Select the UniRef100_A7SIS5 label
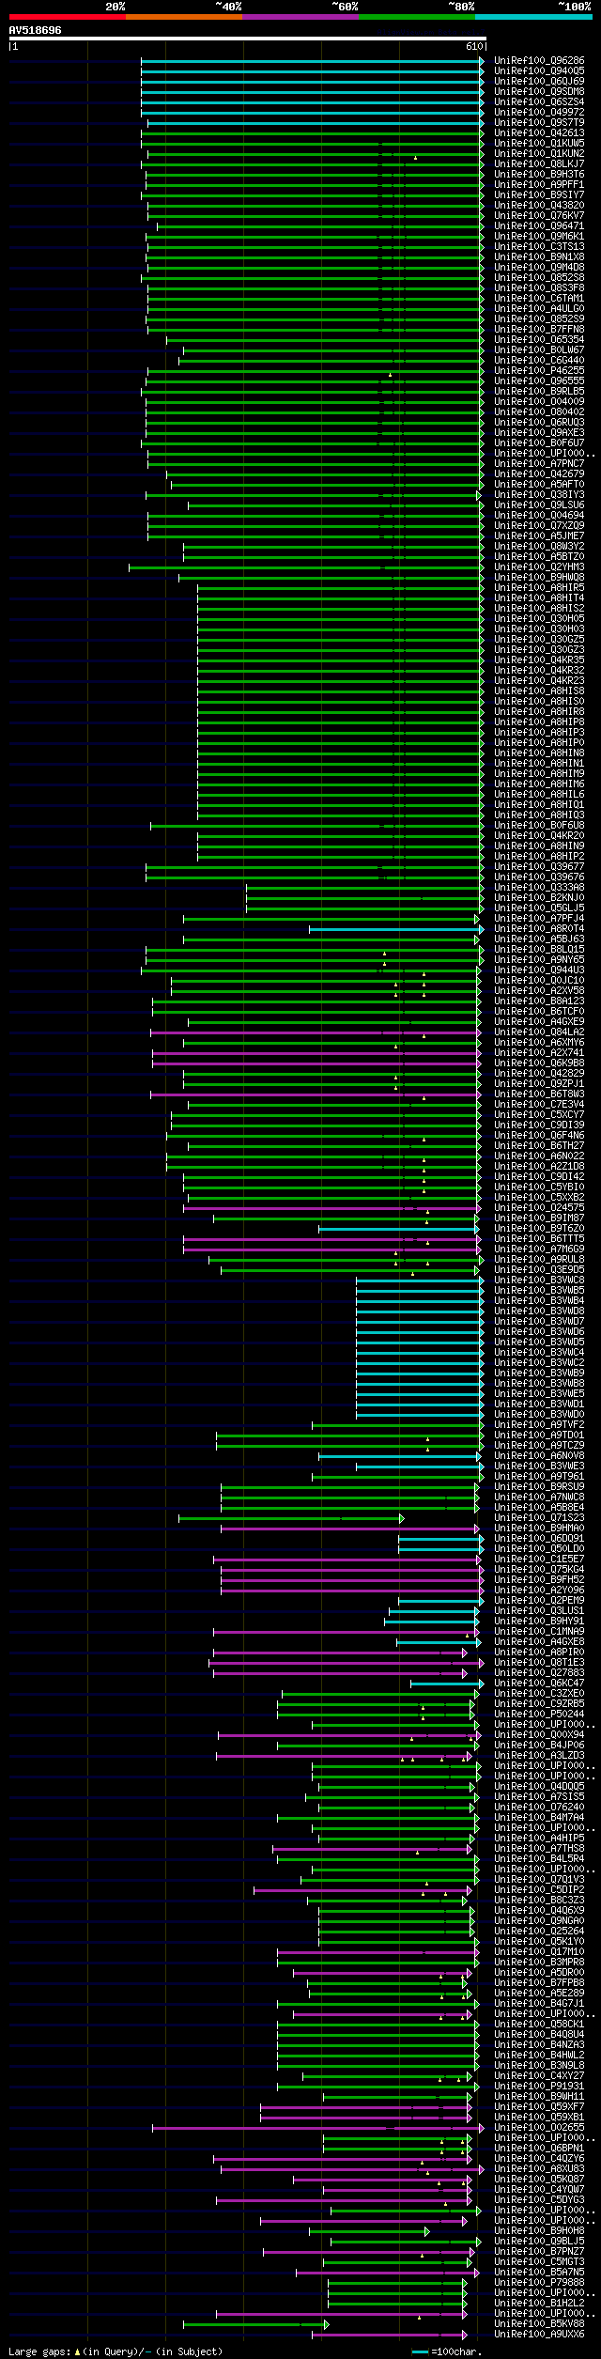 click(x=539, y=1797)
